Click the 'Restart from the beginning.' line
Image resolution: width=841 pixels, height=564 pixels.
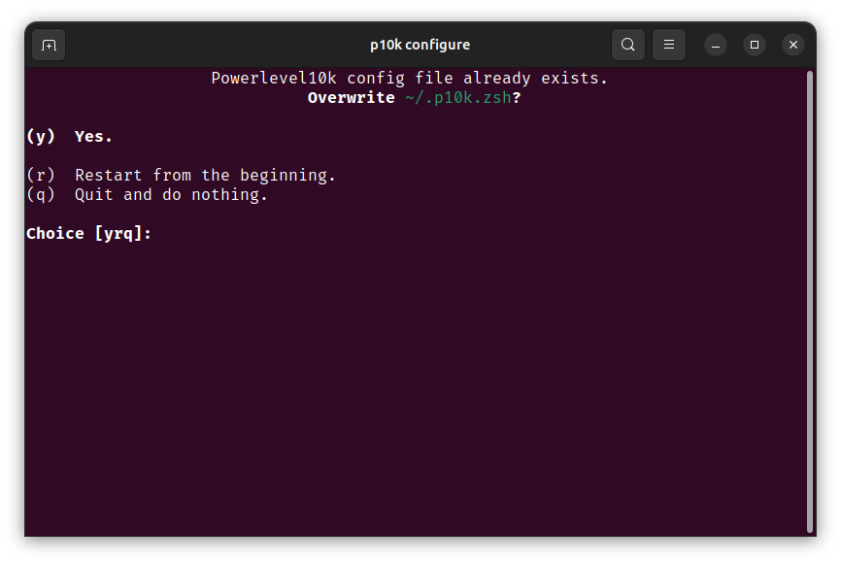point(181,176)
